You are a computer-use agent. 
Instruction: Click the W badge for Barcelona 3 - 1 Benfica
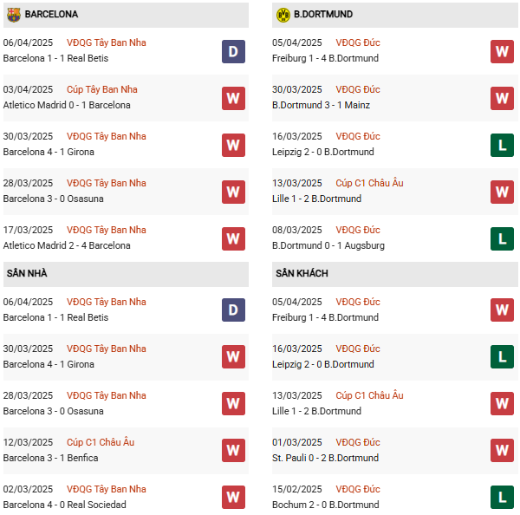[x=233, y=451]
